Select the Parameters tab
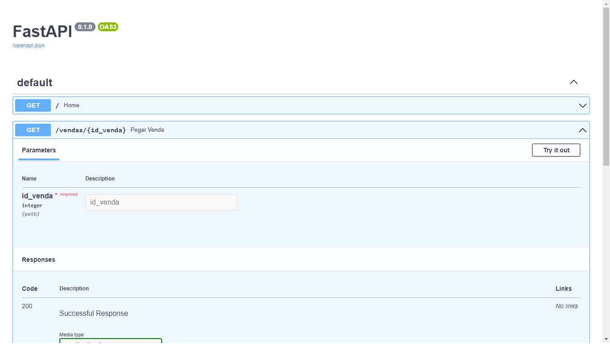 click(39, 151)
